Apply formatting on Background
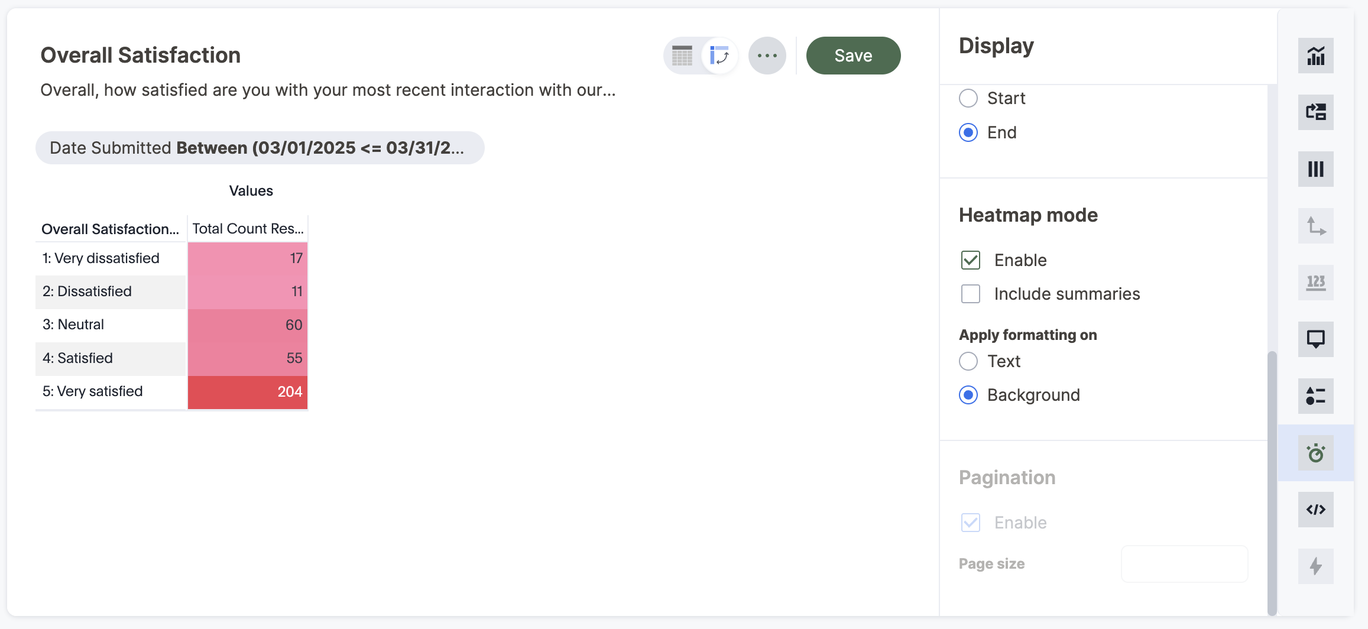1368x629 pixels. pyautogui.click(x=968, y=395)
